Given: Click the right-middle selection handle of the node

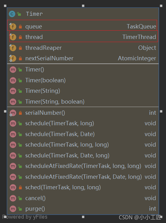Looking at the screenshot, I should click(161, 111).
